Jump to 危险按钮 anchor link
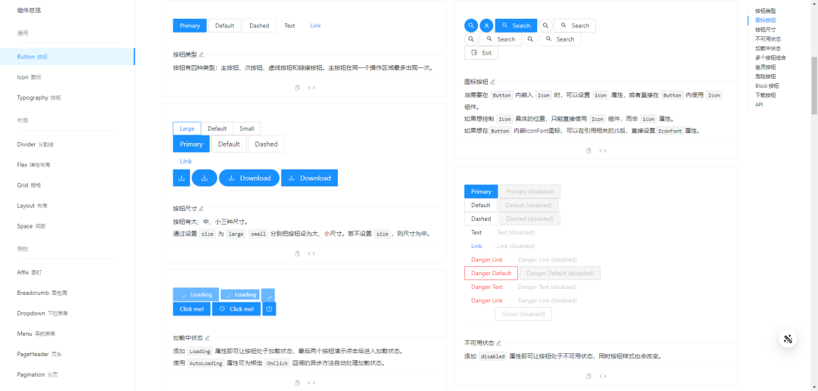Screen dimensions: 818x391 765,76
